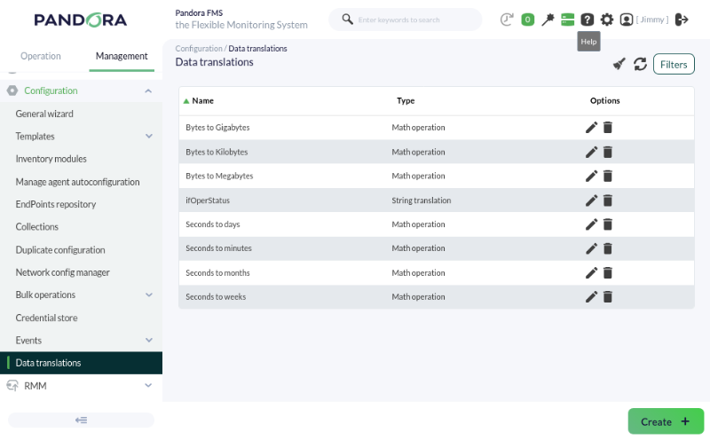This screenshot has height=440, width=710.
Task: Switch to the Management tab
Action: click(122, 56)
